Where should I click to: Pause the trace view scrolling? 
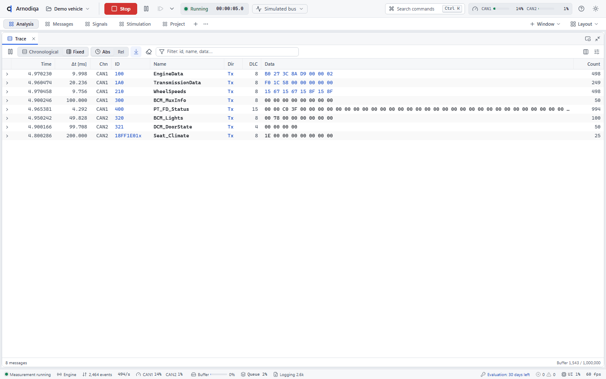click(x=10, y=52)
